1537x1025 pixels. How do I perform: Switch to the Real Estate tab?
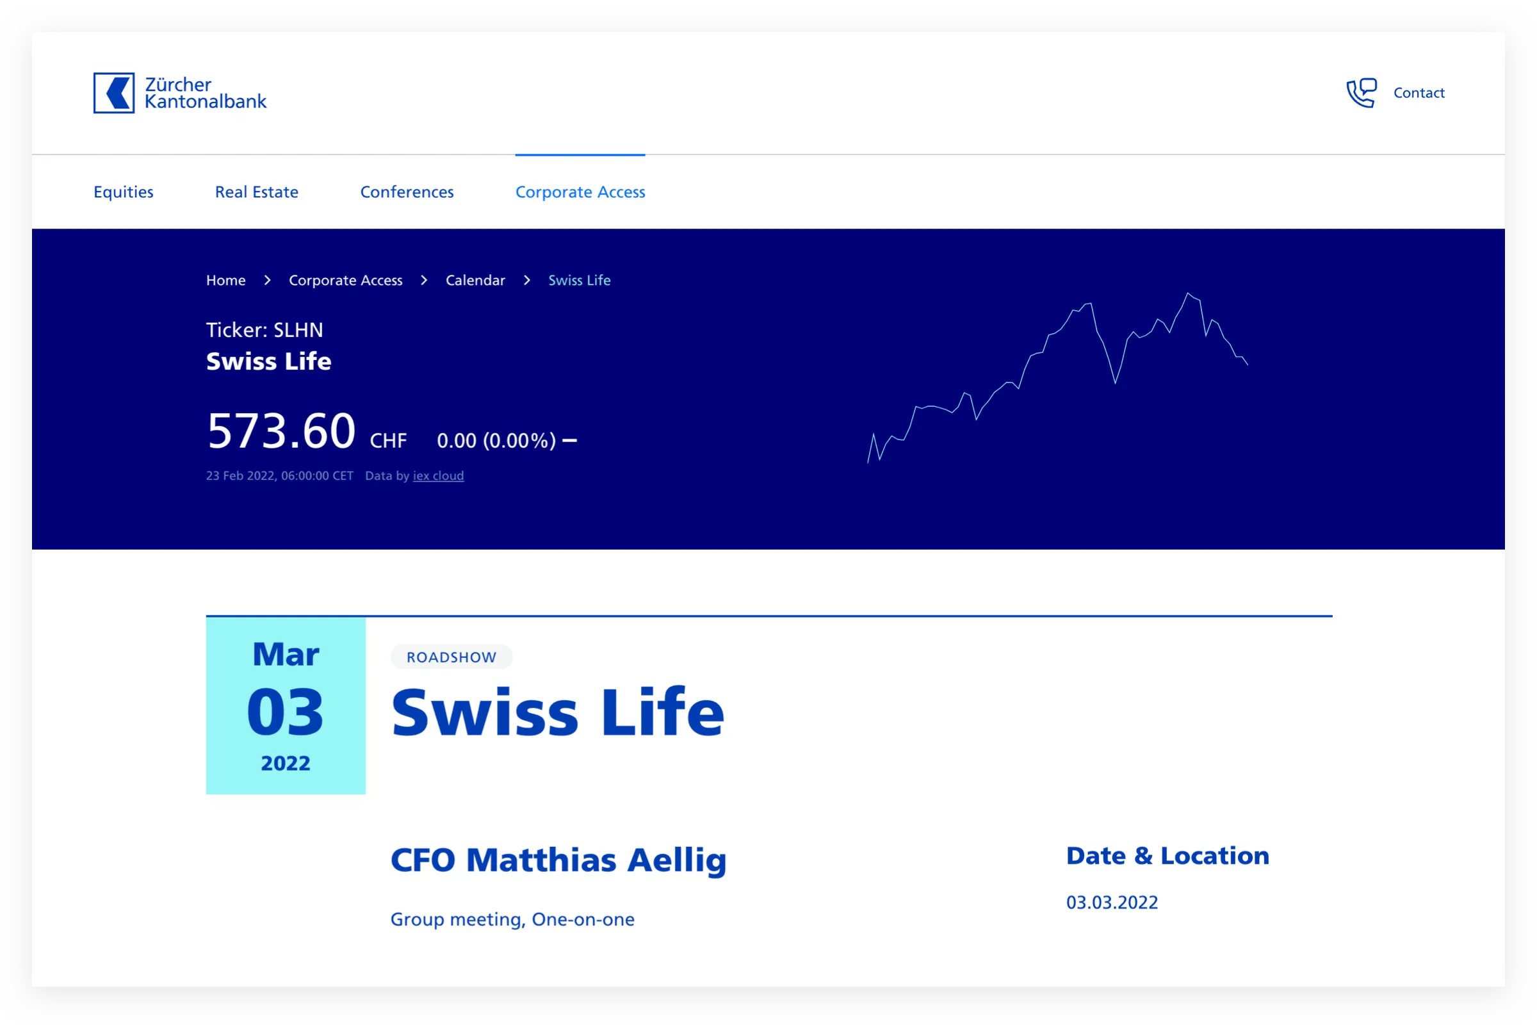pos(256,192)
